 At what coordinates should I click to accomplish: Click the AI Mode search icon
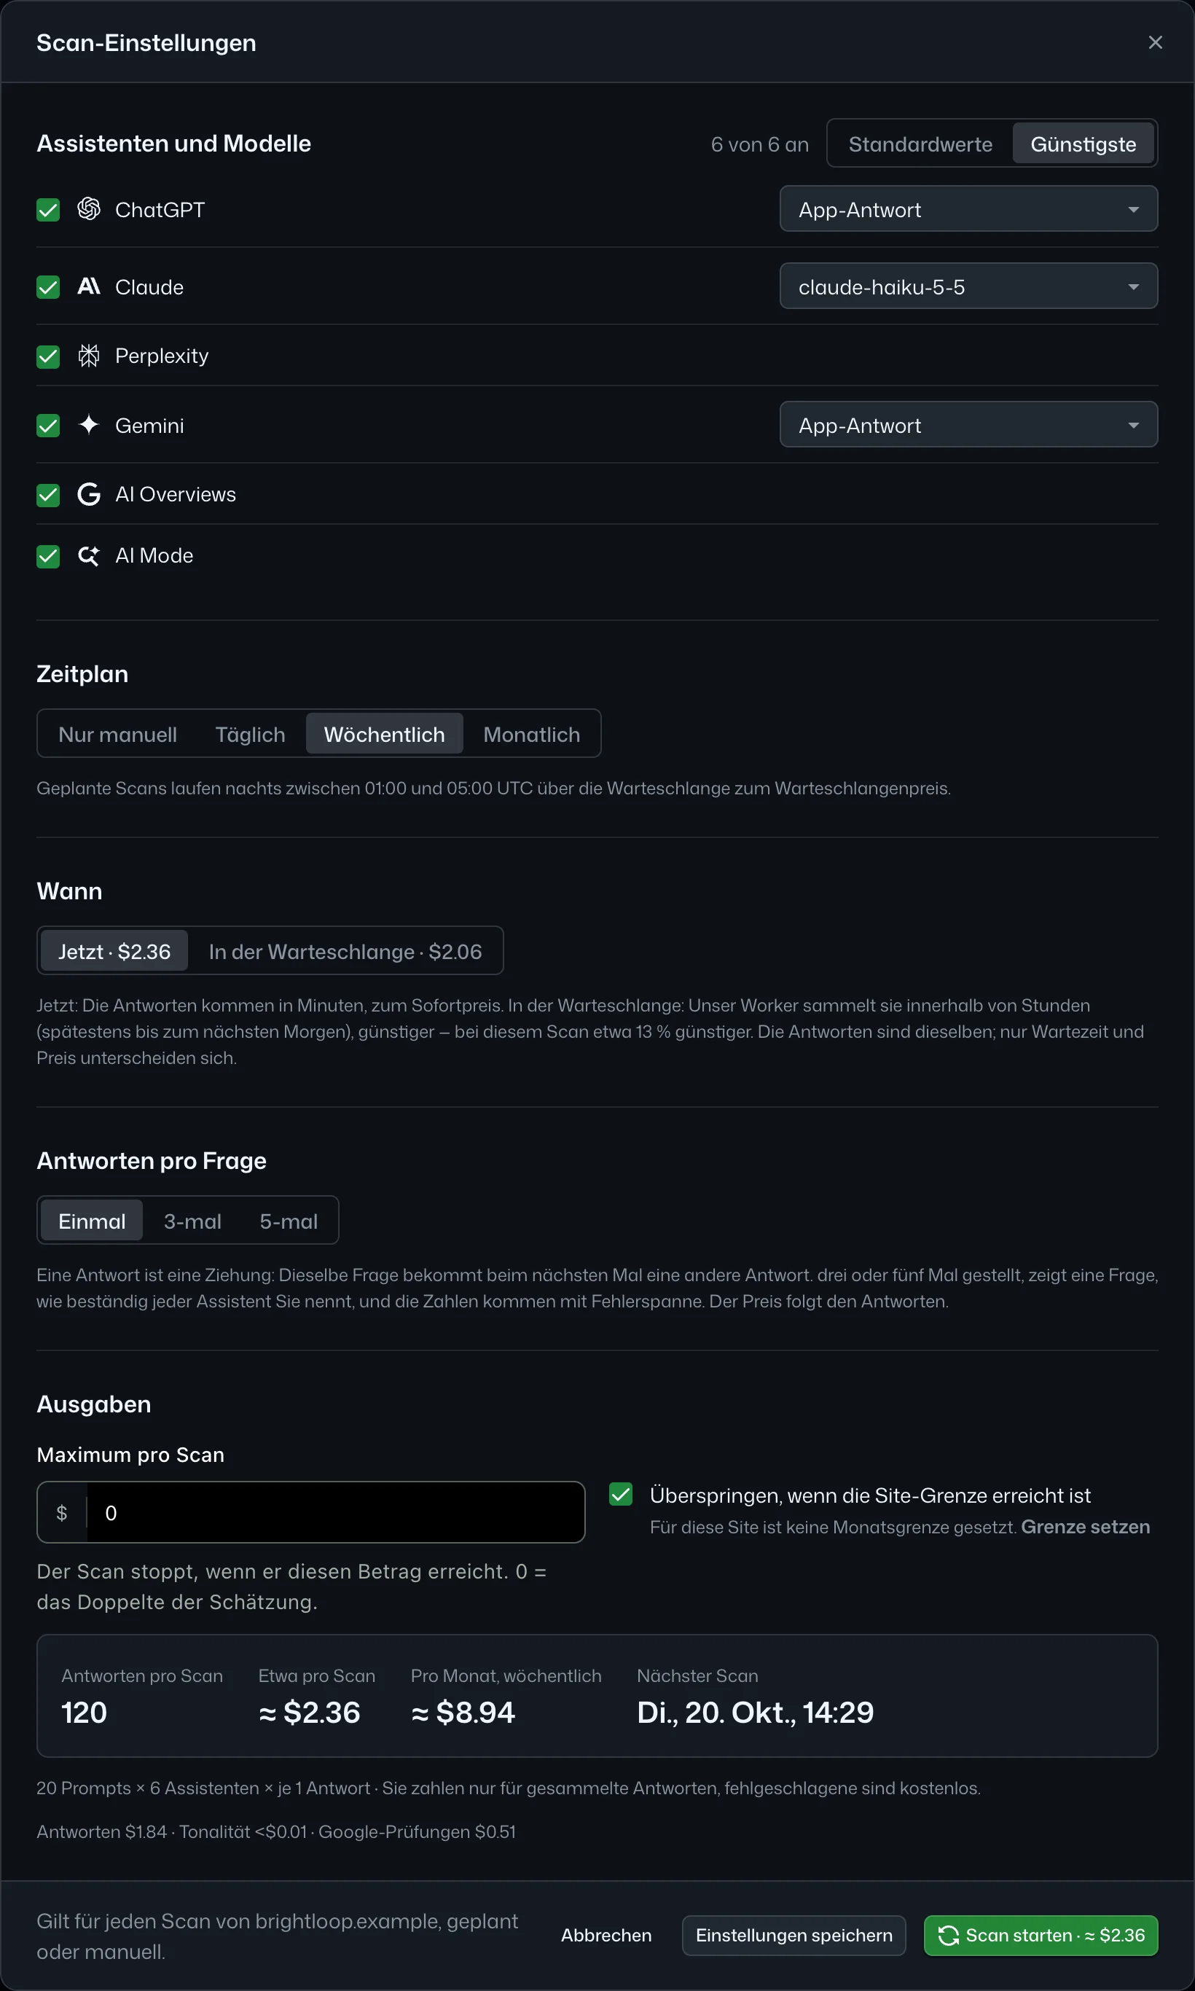coord(89,556)
